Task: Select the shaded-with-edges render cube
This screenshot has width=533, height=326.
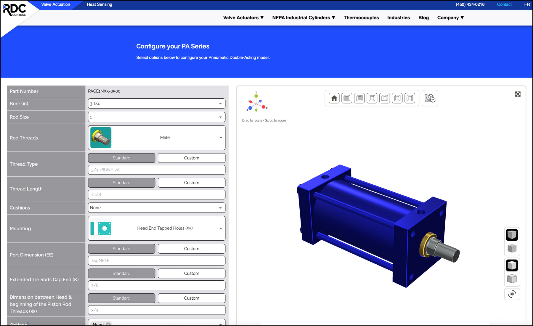Action: tap(512, 279)
